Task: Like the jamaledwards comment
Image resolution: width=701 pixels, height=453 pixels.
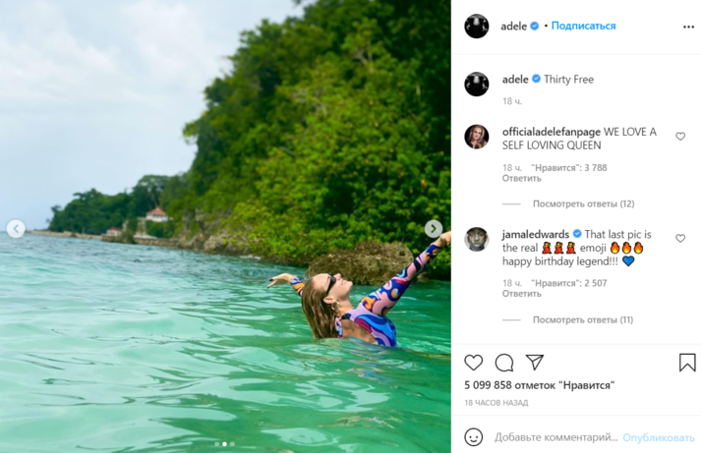Action: (x=680, y=239)
